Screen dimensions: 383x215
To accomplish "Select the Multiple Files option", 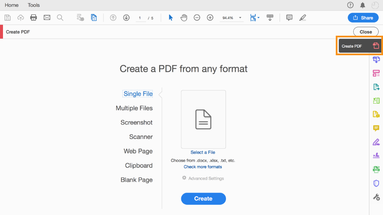I will (x=134, y=108).
